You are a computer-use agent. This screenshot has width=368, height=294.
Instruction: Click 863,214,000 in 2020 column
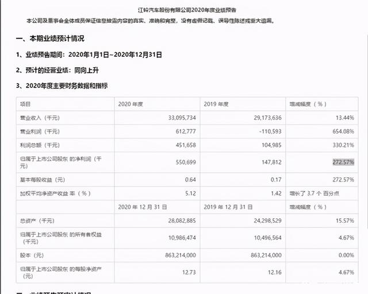[x=181, y=255]
